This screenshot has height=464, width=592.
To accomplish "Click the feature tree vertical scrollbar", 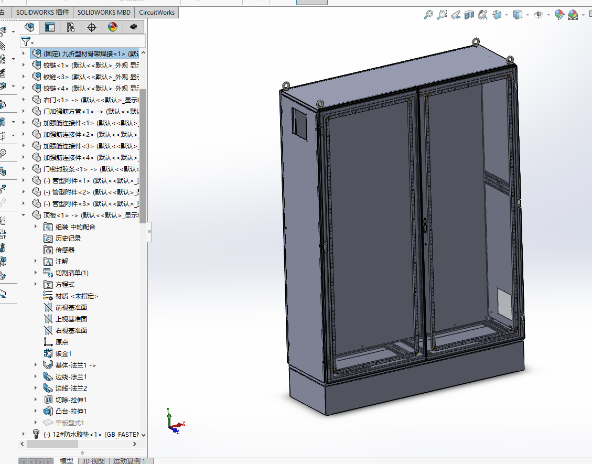I will [x=143, y=155].
